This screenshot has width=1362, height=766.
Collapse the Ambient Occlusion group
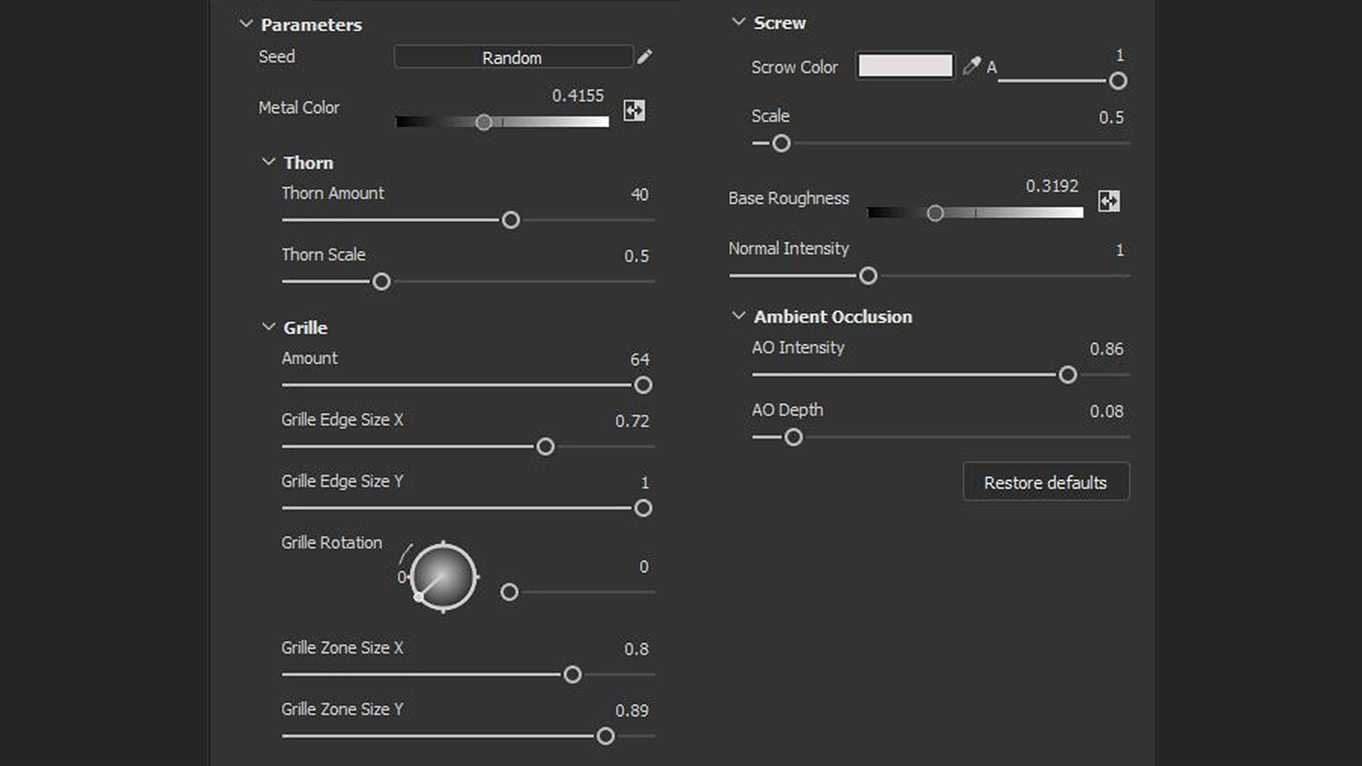[739, 316]
